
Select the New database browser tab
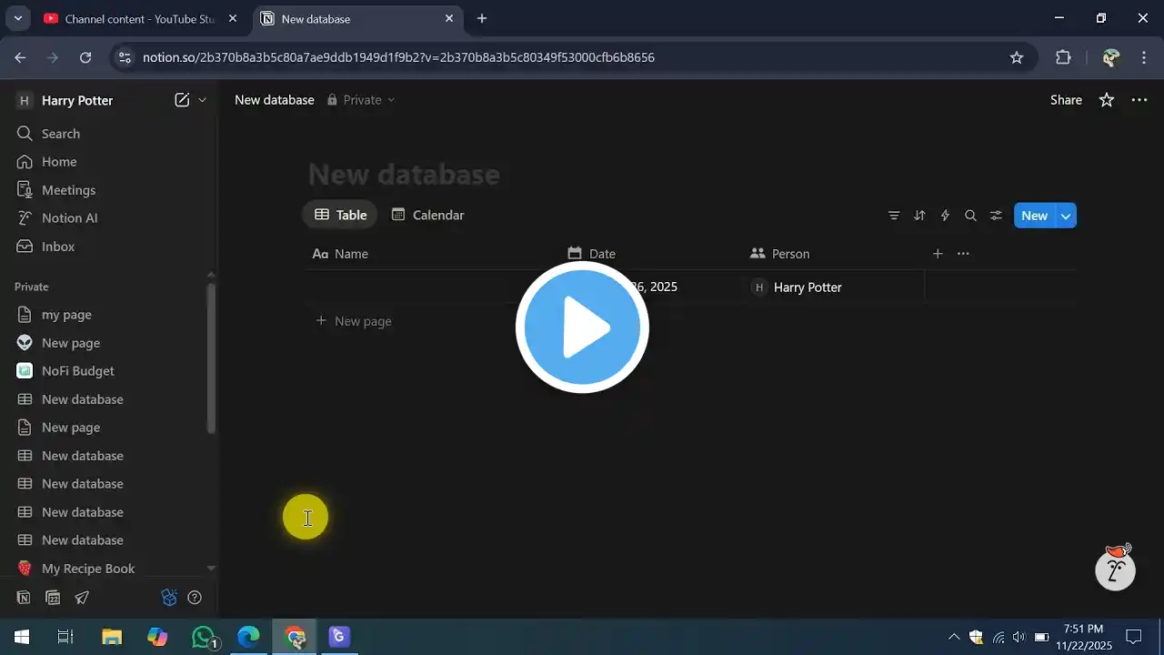(x=357, y=18)
